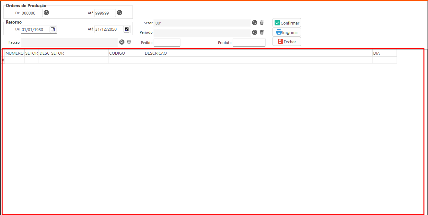Click the search icon next to Ordens De field

coord(46,13)
